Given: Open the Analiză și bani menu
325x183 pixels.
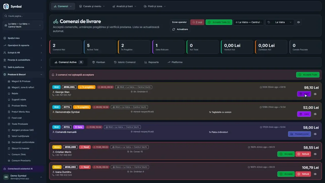Looking at the screenshot, I should click(x=124, y=6).
